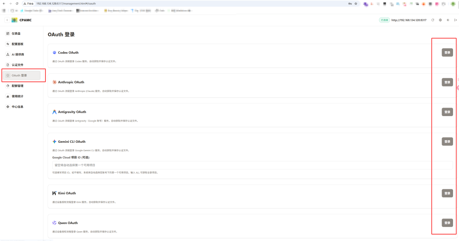Click the refresh icon in the CPAMC header
This screenshot has height=241, width=459.
tap(433, 20)
